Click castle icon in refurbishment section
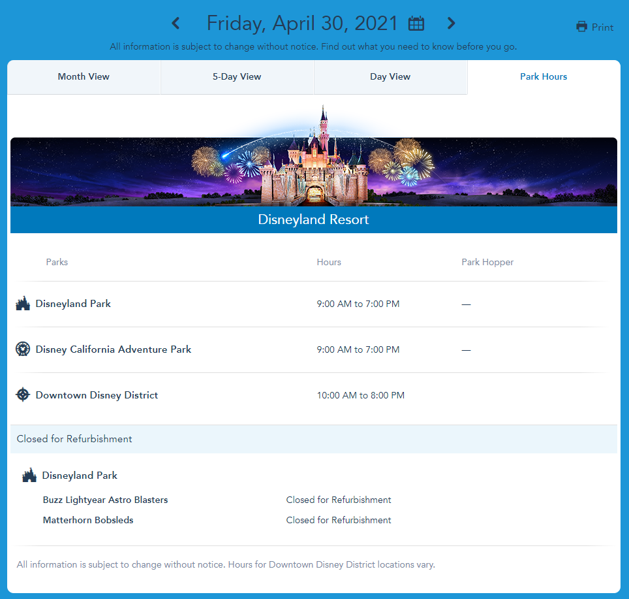The width and height of the screenshot is (629, 599). pos(29,476)
